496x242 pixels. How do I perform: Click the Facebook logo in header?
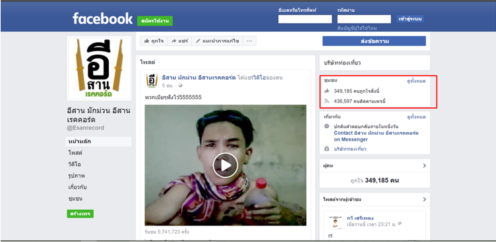[x=102, y=19]
